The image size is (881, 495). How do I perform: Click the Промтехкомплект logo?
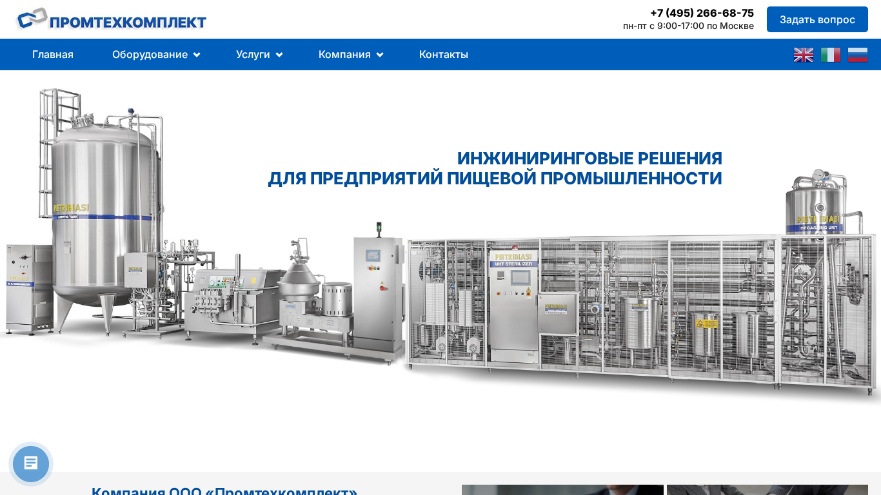coord(112,19)
